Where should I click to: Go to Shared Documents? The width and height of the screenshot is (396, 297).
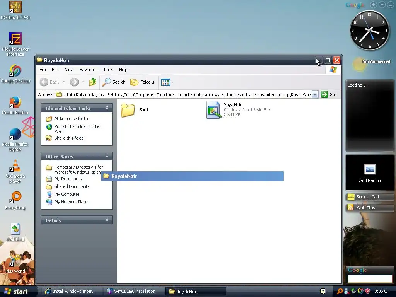pos(68,186)
